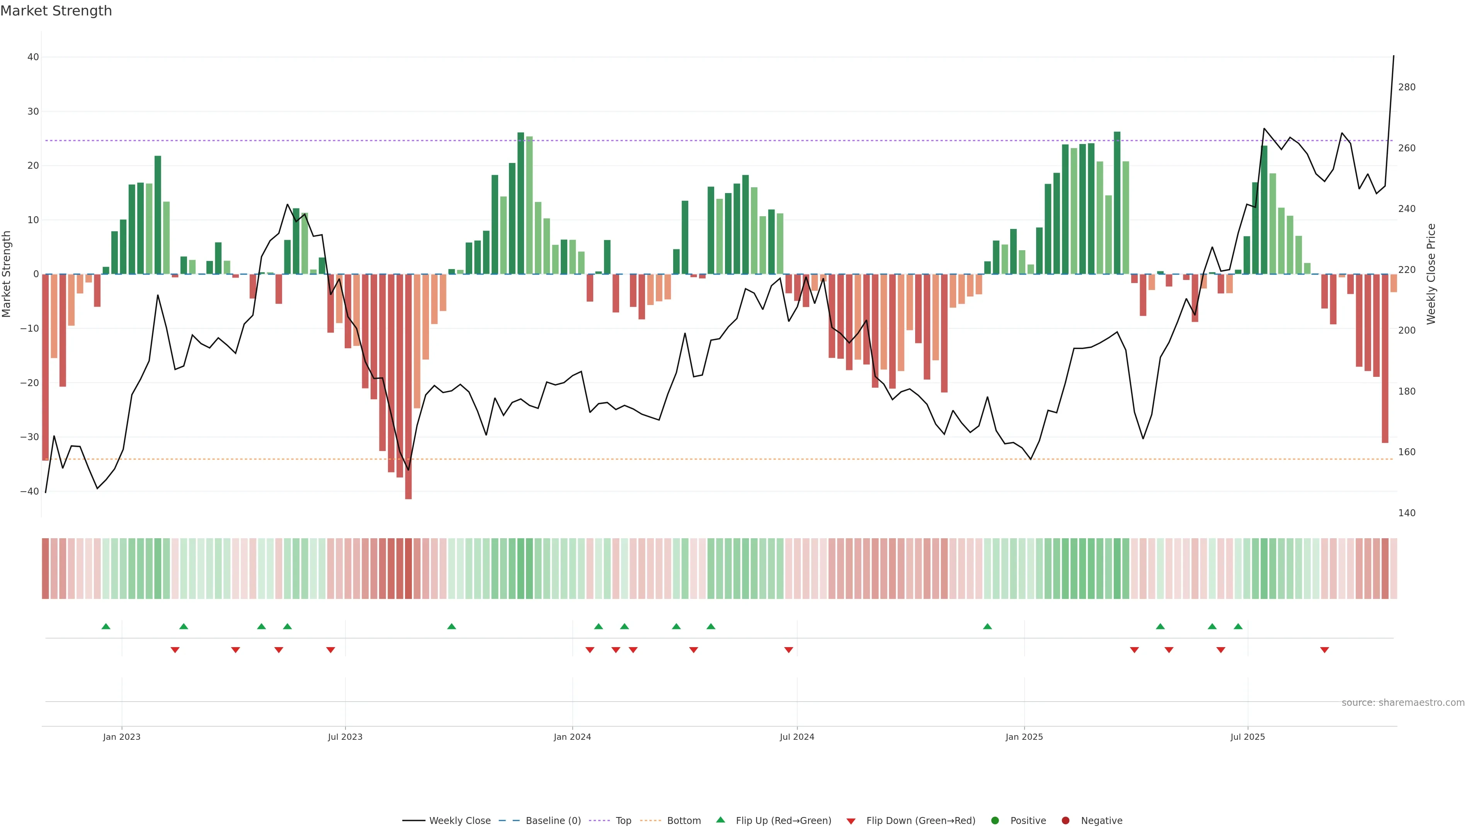Image resolution: width=1484 pixels, height=834 pixels.
Task: Click the Flip Down red triangle legend icon
Action: coord(851,821)
